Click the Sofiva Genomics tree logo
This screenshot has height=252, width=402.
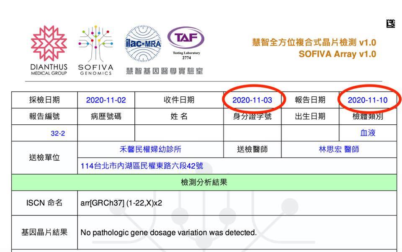(95, 50)
